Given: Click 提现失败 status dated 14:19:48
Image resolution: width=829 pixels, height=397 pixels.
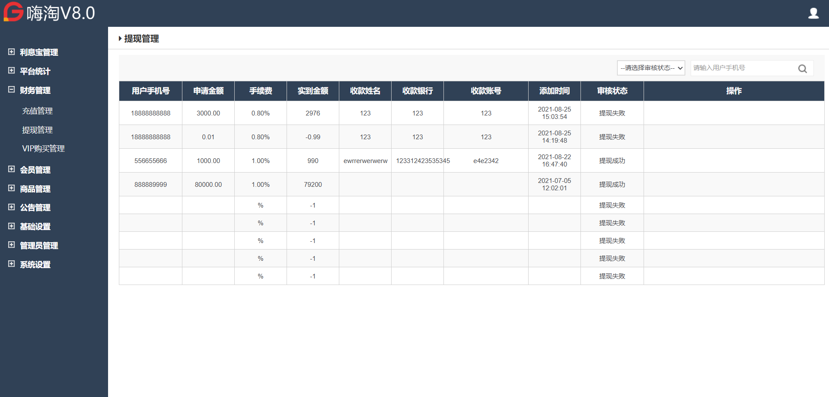Looking at the screenshot, I should tap(612, 137).
